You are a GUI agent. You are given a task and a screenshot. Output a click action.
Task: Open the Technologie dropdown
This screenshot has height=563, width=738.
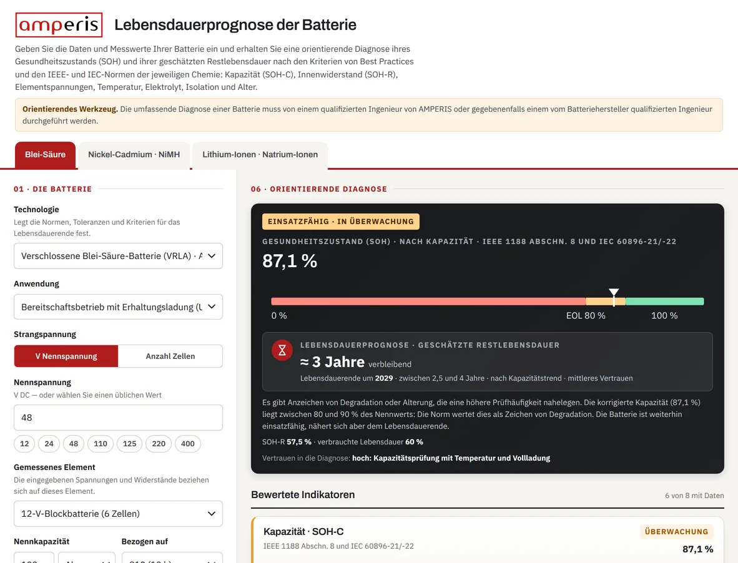click(118, 256)
